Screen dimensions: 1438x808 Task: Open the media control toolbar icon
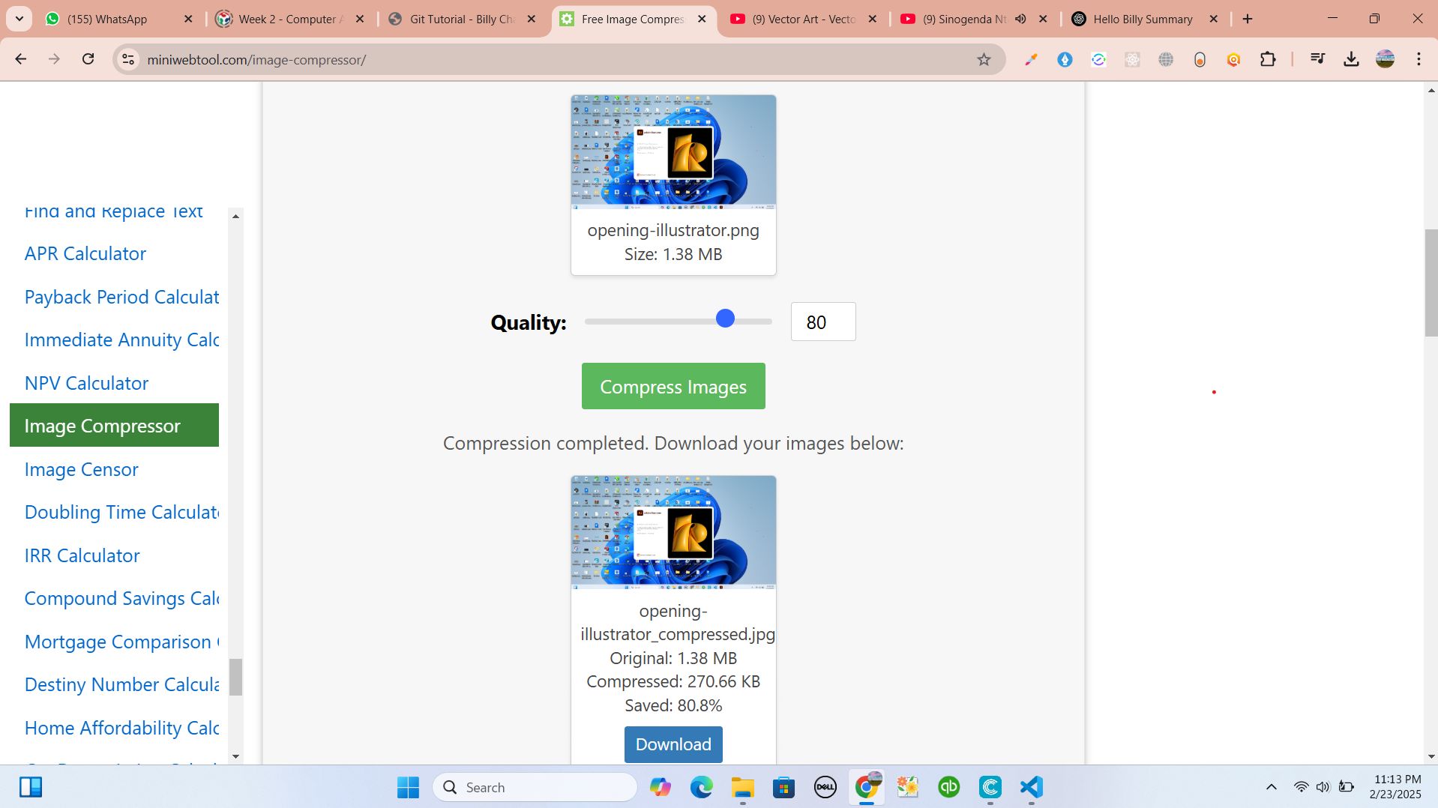point(1317,59)
